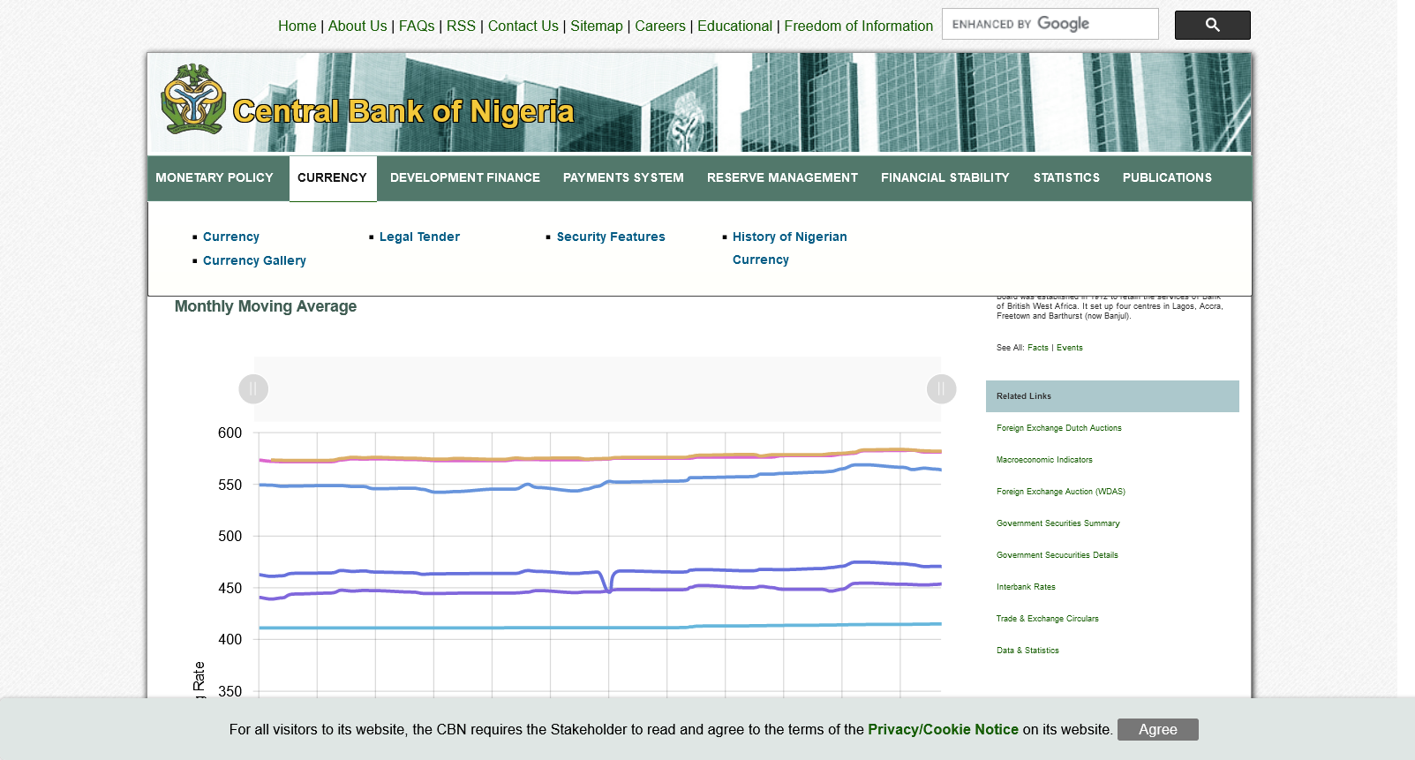Open the Monetary Policy menu
The height and width of the screenshot is (760, 1415).
tap(215, 178)
